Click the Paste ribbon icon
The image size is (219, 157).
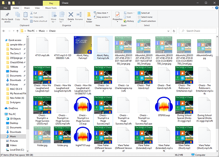[x=25, y=15]
